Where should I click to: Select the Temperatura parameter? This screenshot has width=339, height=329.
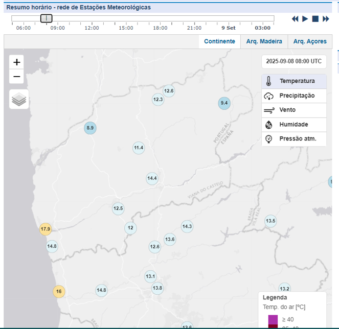click(x=294, y=81)
